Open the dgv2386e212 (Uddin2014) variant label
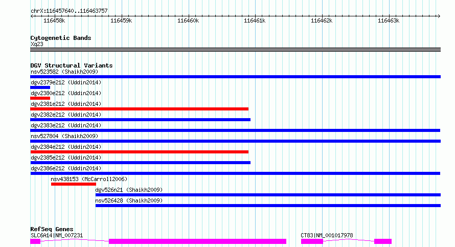Viewport: 455px width, 247px height. [66, 168]
